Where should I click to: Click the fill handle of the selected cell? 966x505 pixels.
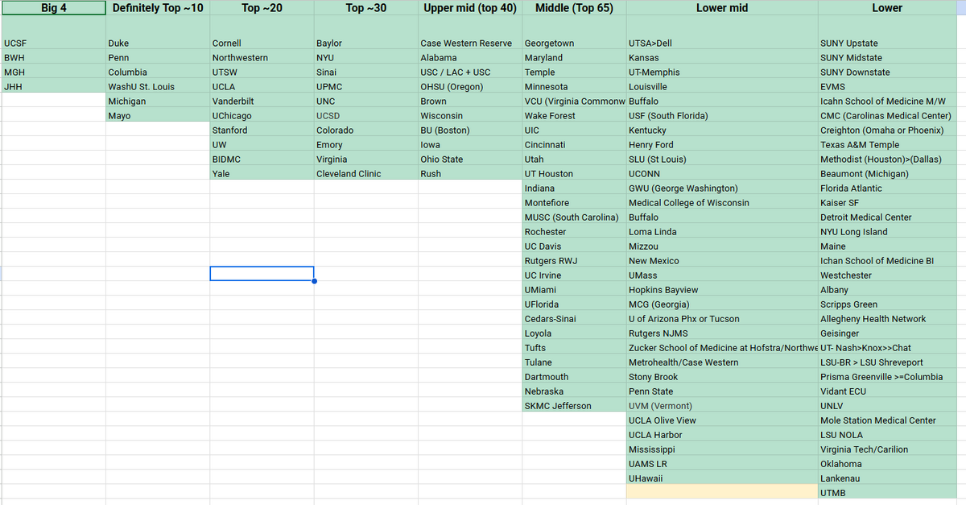(x=314, y=281)
